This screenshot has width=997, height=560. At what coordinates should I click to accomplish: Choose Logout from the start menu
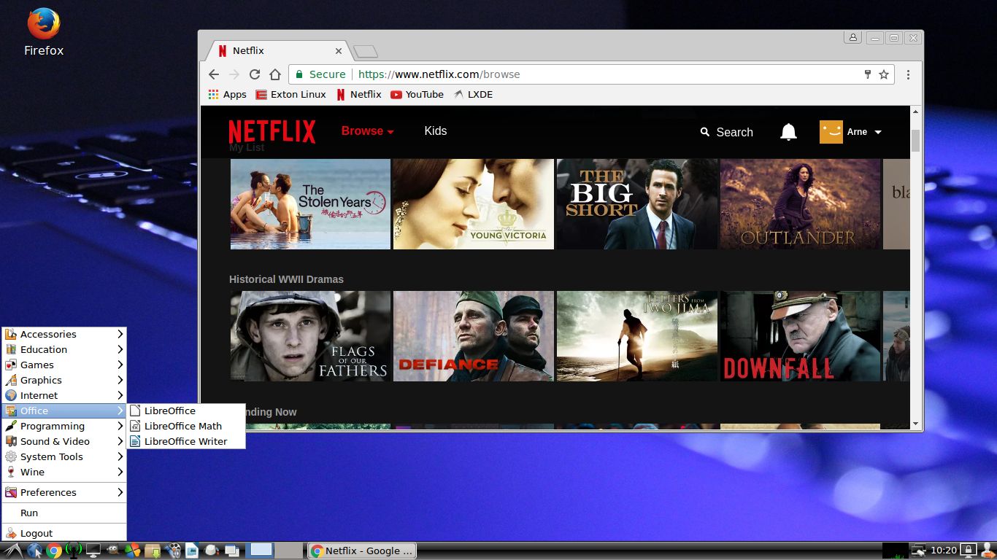64,533
